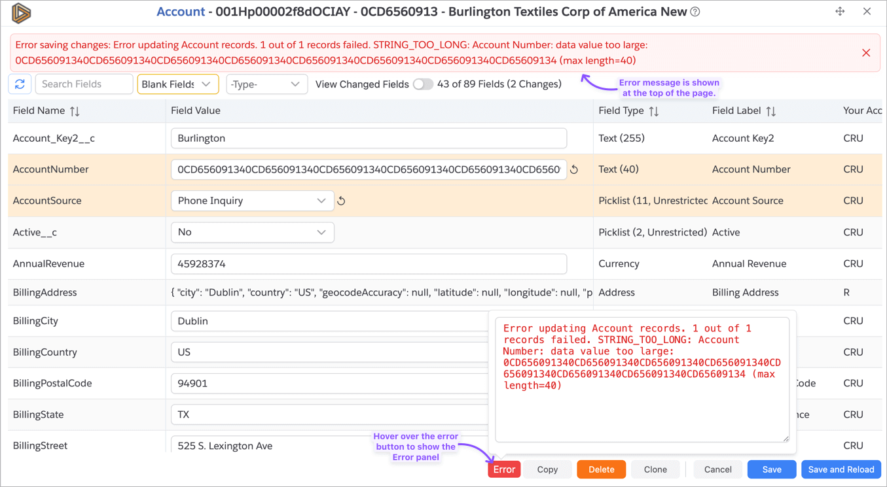Click the Account link in title
The height and width of the screenshot is (487, 887).
coord(180,12)
